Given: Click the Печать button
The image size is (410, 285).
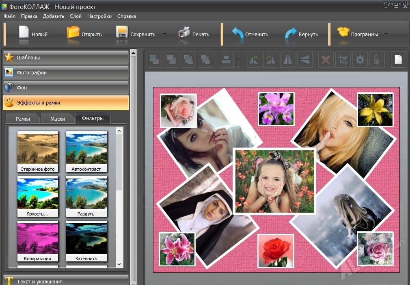Looking at the screenshot, I should coord(194,34).
